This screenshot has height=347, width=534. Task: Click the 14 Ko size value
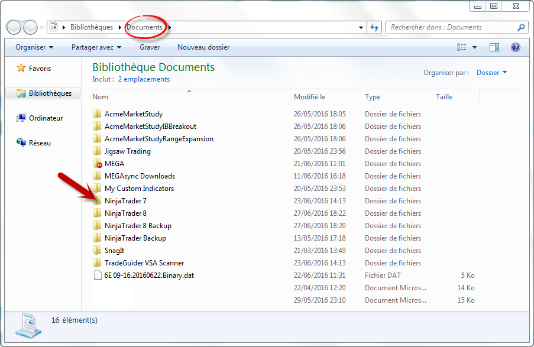tap(466, 288)
